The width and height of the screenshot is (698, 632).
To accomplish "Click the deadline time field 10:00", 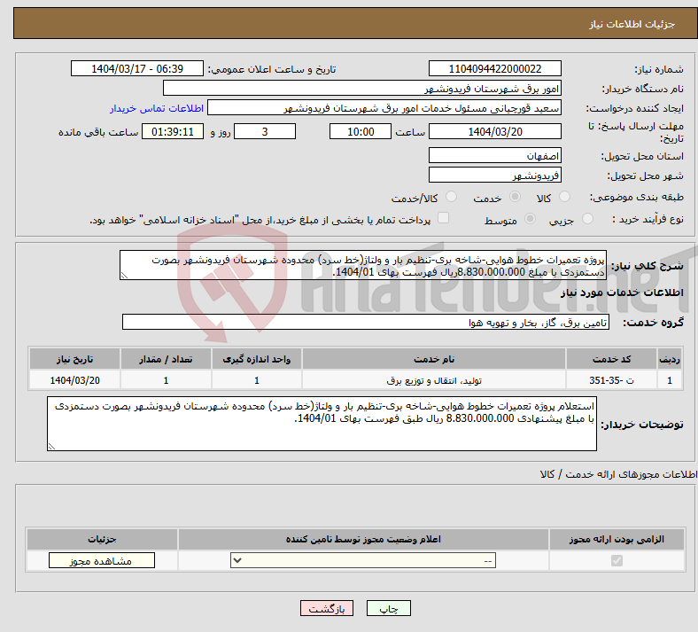I will [x=361, y=131].
